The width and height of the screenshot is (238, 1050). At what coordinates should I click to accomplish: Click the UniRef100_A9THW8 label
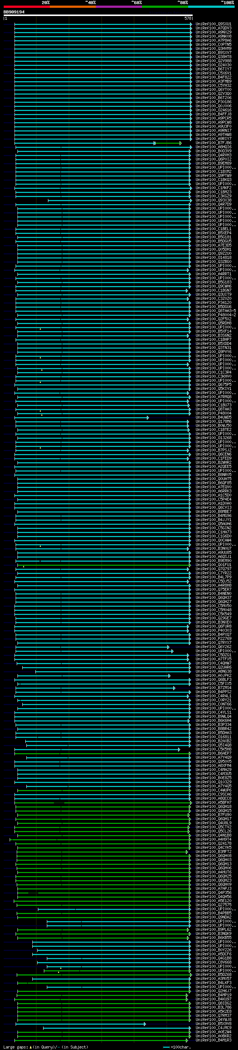pos(213,135)
